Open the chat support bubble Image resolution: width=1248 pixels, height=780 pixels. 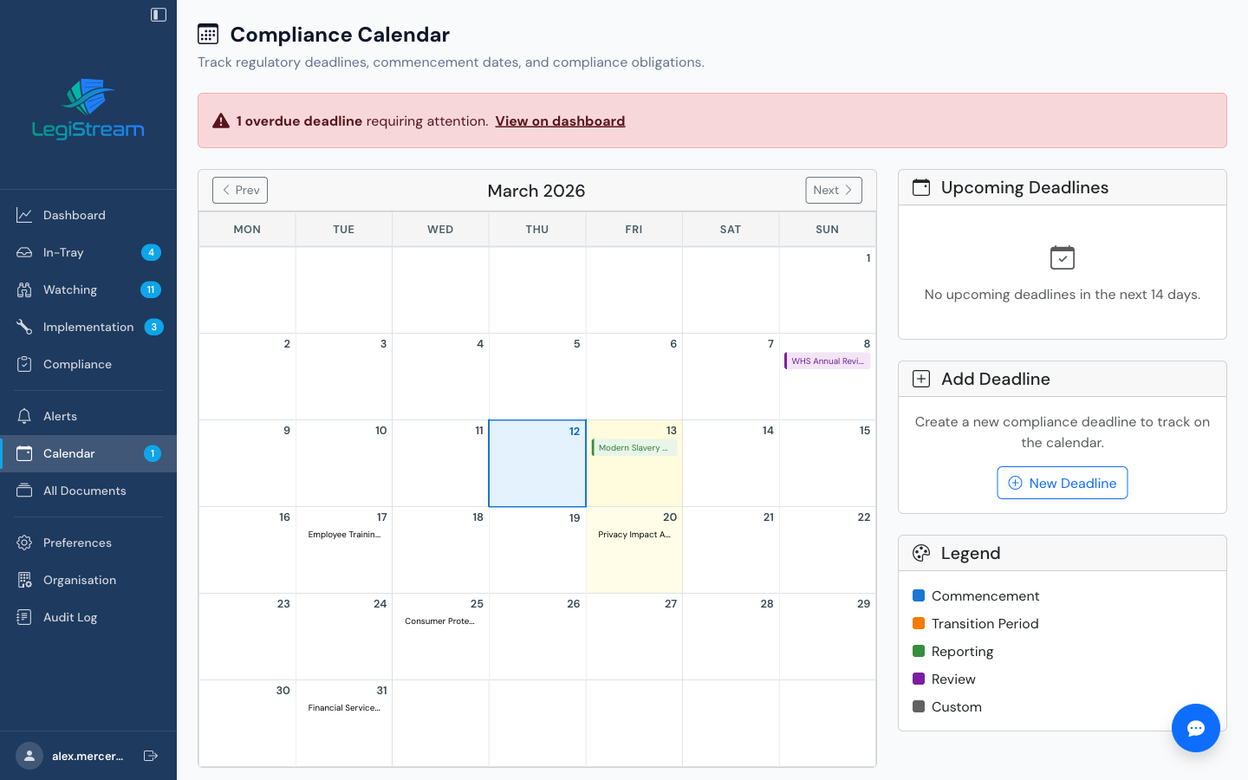click(x=1196, y=728)
